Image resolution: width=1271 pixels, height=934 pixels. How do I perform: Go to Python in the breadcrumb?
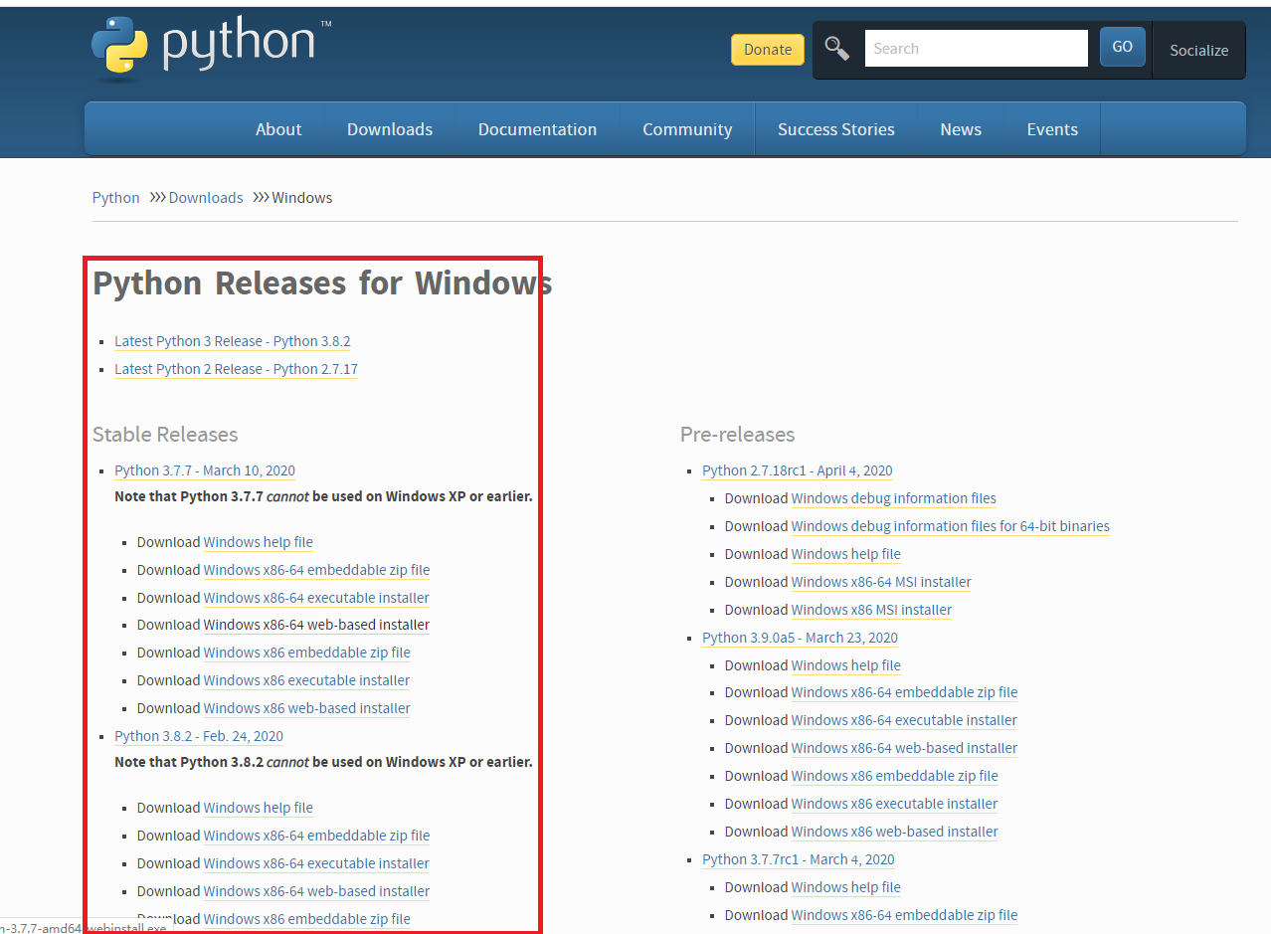(116, 198)
